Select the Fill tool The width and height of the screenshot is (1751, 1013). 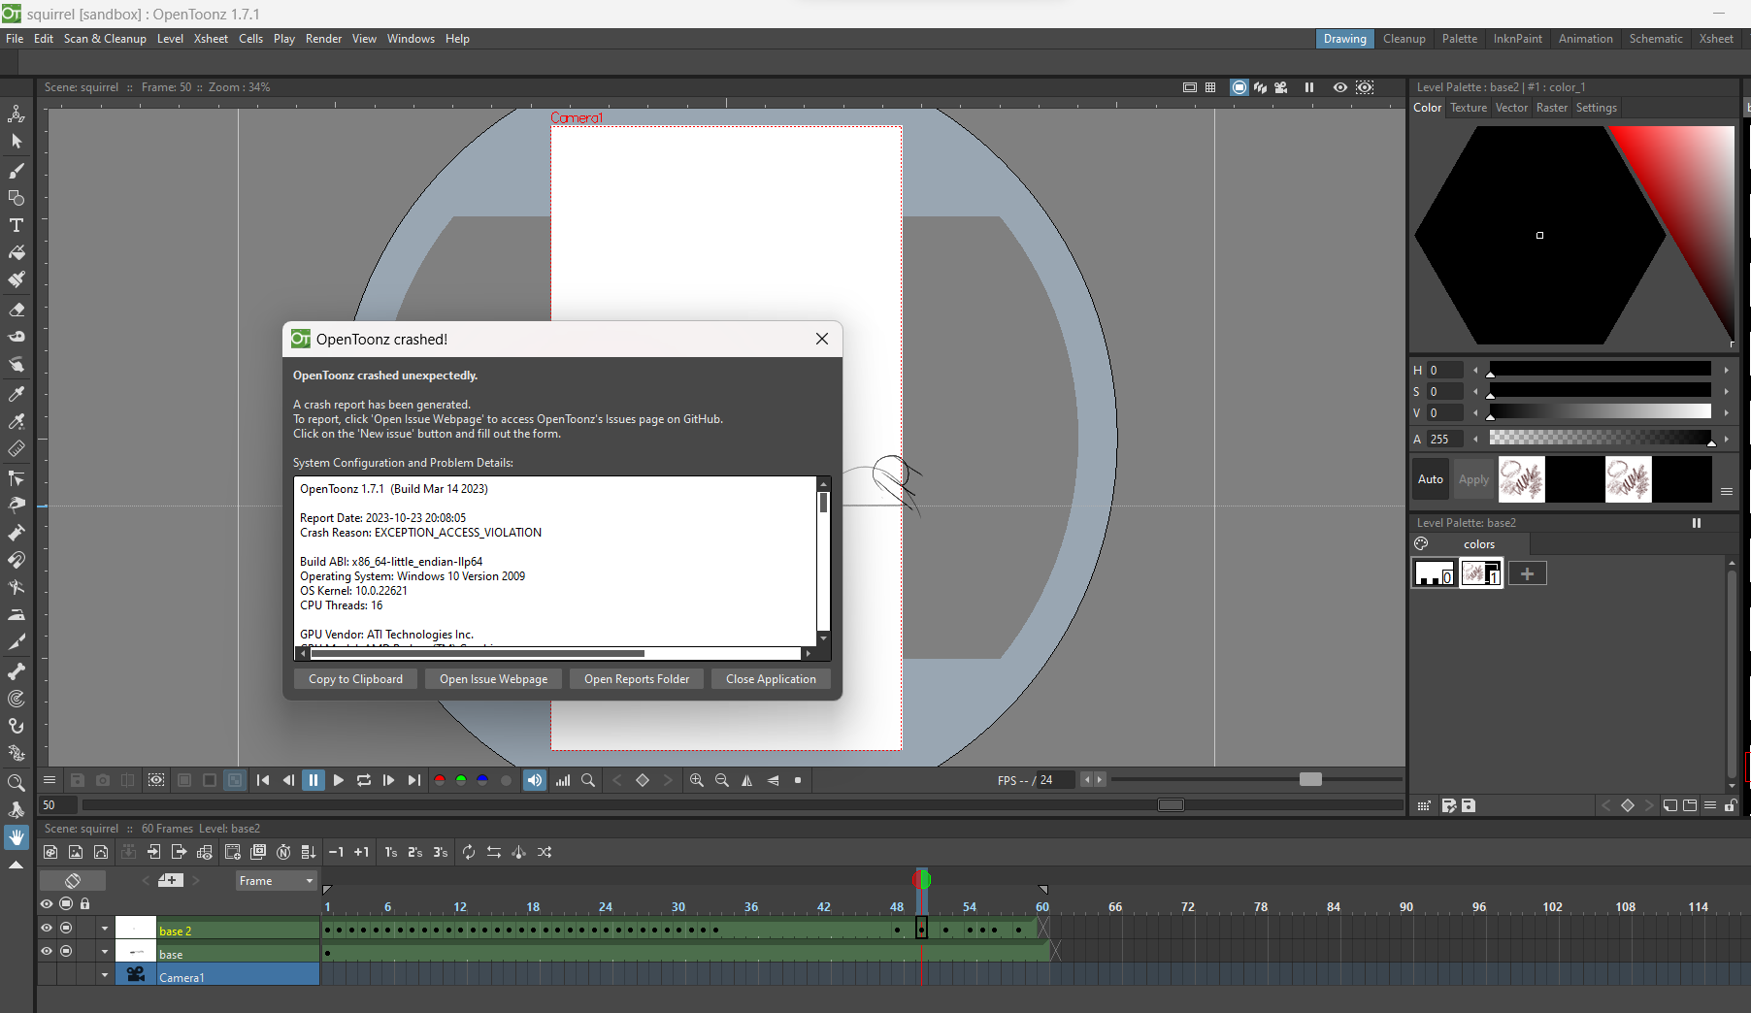17,252
